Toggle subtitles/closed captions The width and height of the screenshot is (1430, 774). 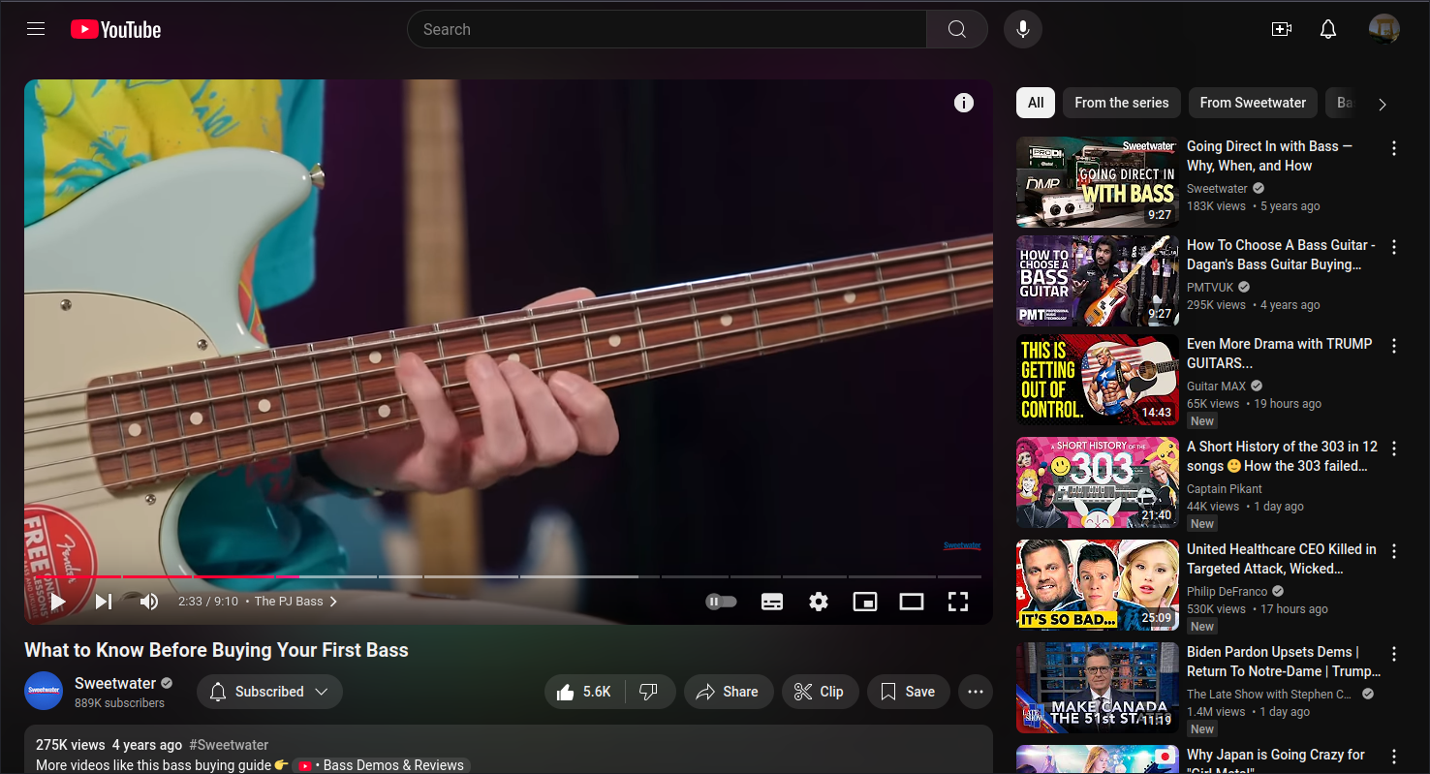coord(772,602)
